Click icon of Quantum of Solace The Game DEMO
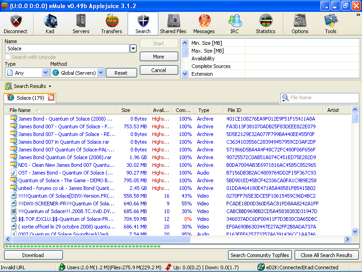This screenshot has height=272, width=362. pos(14,180)
